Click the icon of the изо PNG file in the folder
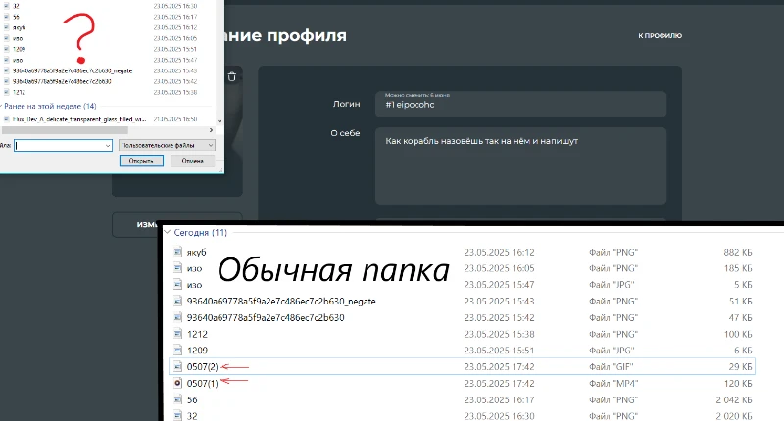Viewport: 784px width, 421px height. click(177, 268)
